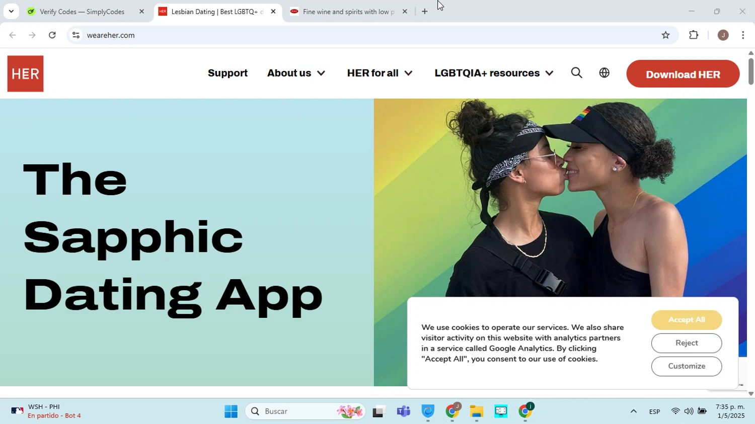Select the Lesbian Dating tab

click(x=217, y=11)
